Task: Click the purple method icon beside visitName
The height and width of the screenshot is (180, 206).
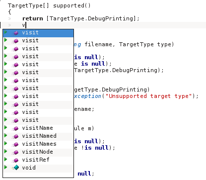Action: [15, 128]
